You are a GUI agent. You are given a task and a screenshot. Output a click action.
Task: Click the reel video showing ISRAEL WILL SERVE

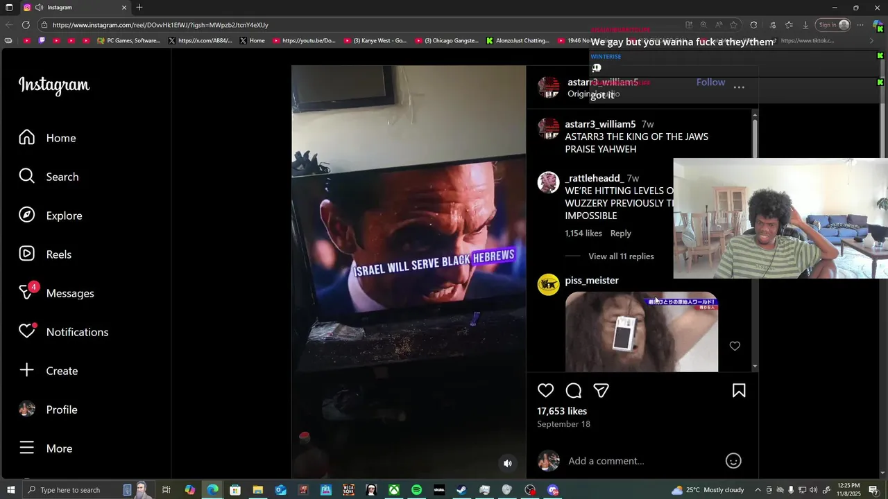409,272
